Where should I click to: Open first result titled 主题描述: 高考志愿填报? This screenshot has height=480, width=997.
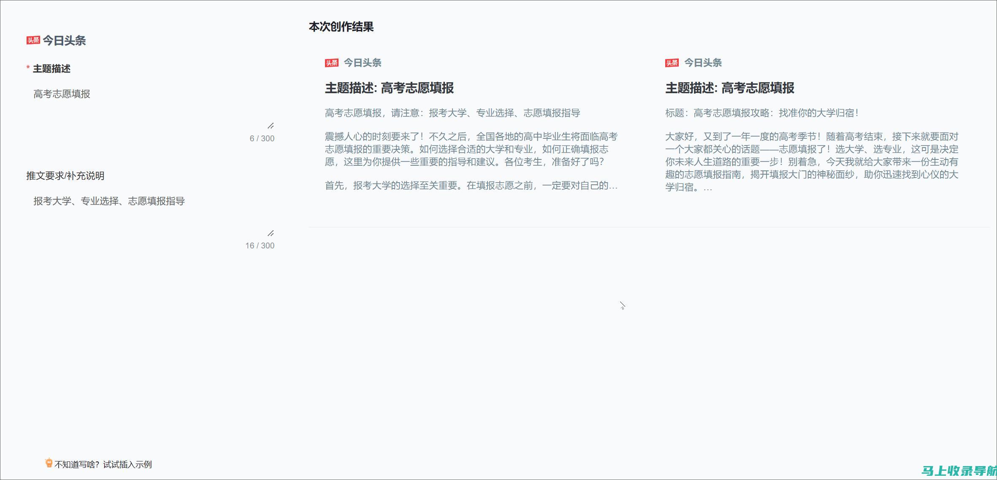coord(389,88)
